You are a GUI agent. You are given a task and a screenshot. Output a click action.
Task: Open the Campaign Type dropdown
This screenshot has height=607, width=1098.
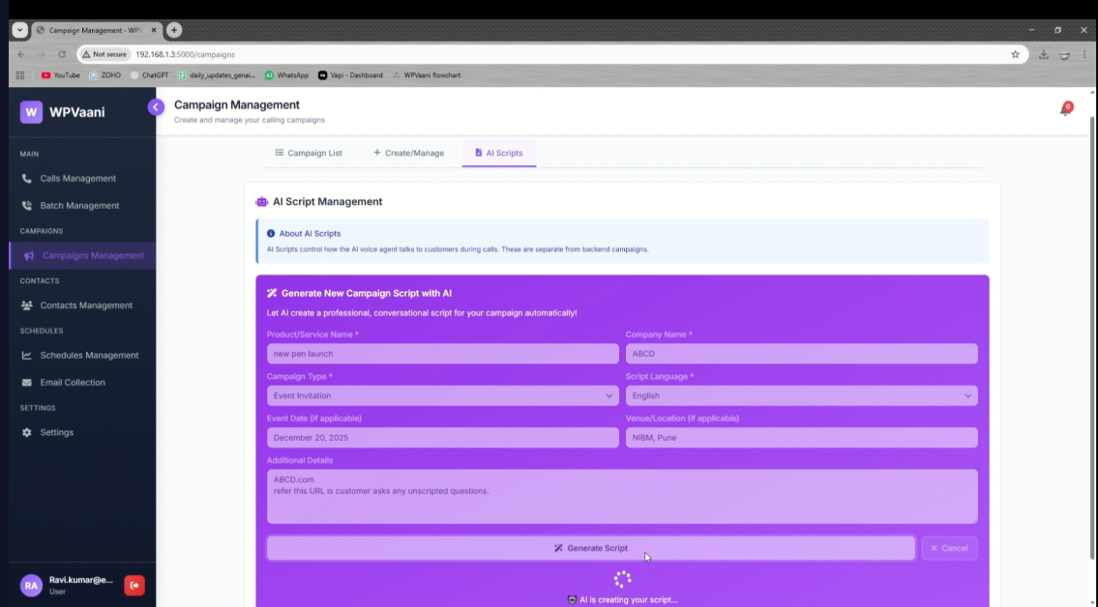[442, 395]
